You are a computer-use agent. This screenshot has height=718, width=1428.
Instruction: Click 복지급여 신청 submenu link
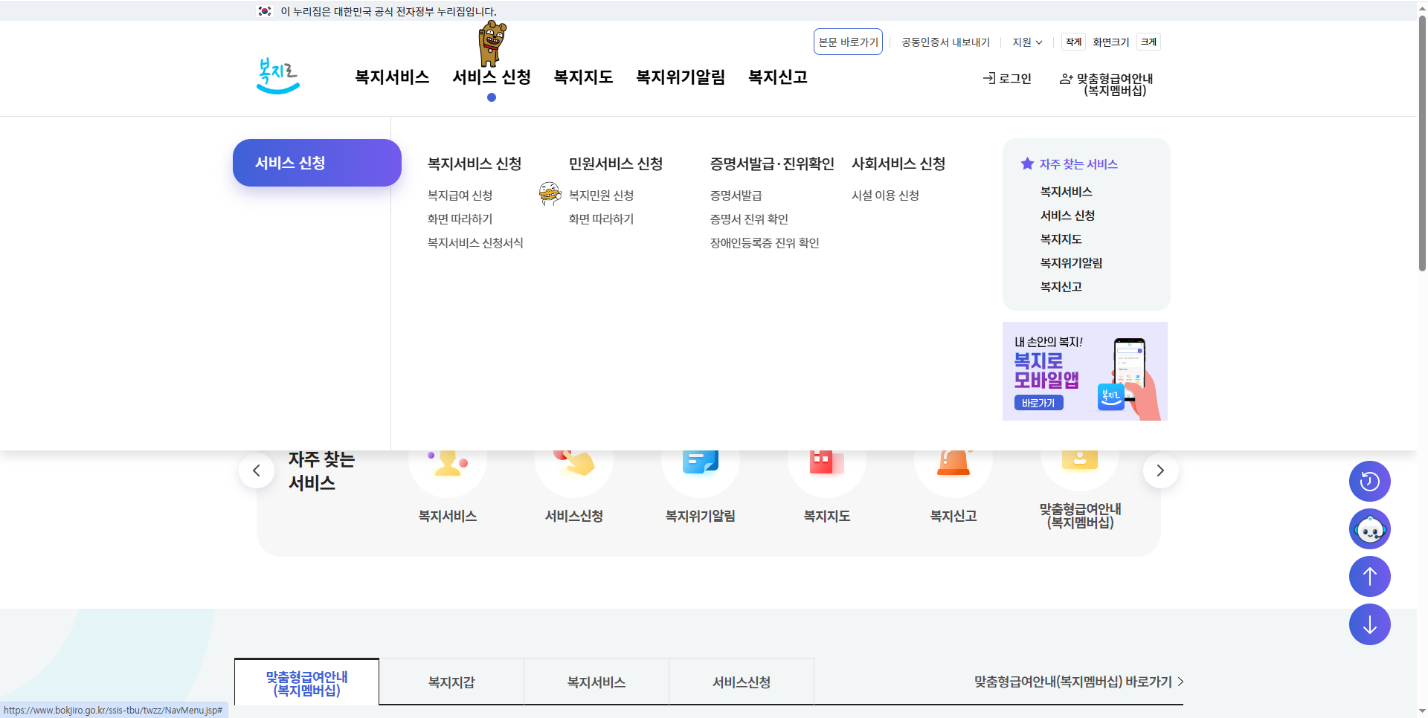(x=460, y=195)
